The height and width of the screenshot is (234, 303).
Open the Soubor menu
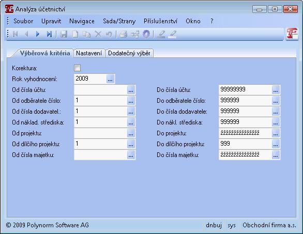pyautogui.click(x=23, y=21)
